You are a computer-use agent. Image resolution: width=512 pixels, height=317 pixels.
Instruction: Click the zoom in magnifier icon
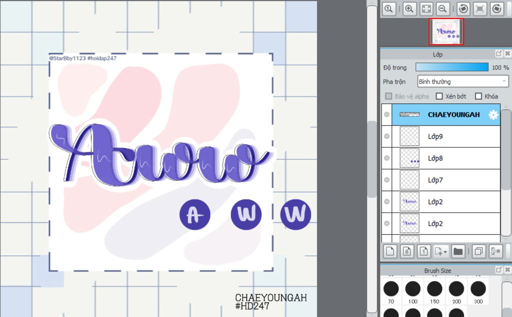point(409,9)
